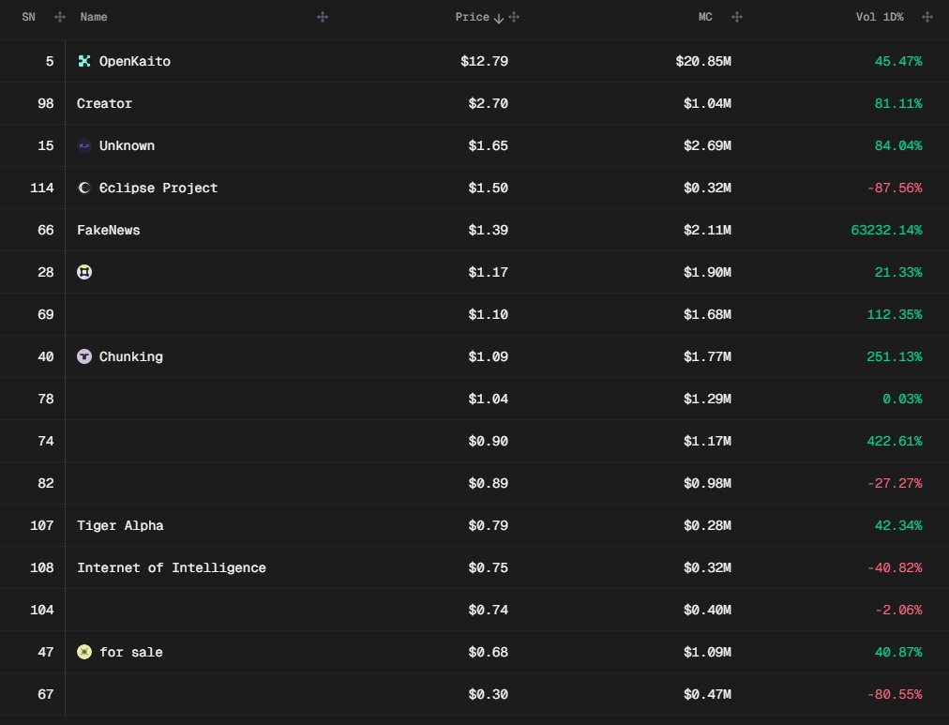Select the -87.56% volume change value
Viewport: 949px width, 725px height.
click(895, 188)
